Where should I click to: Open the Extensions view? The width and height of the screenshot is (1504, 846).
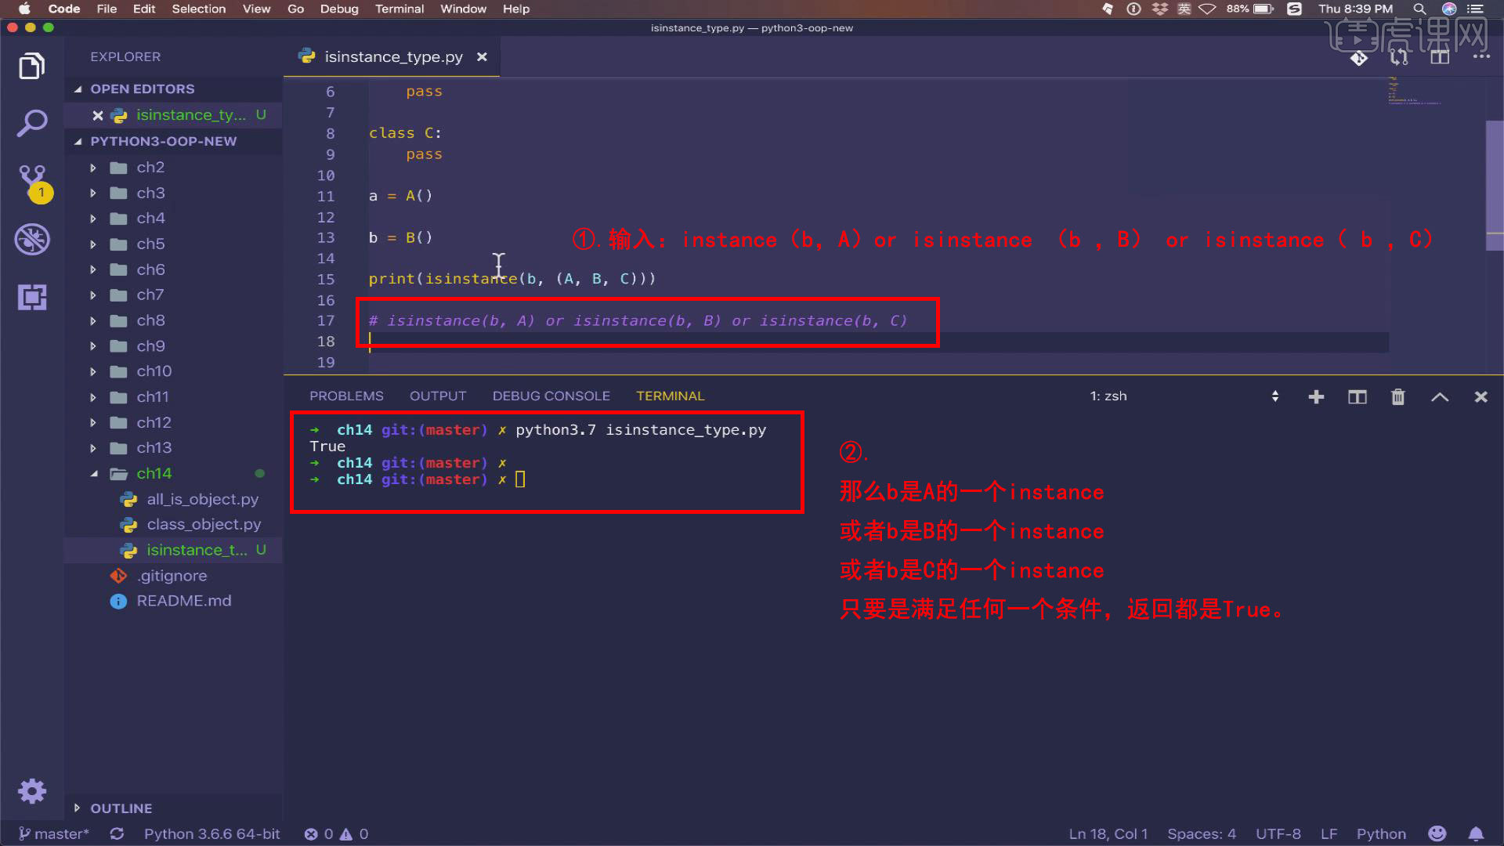31,298
